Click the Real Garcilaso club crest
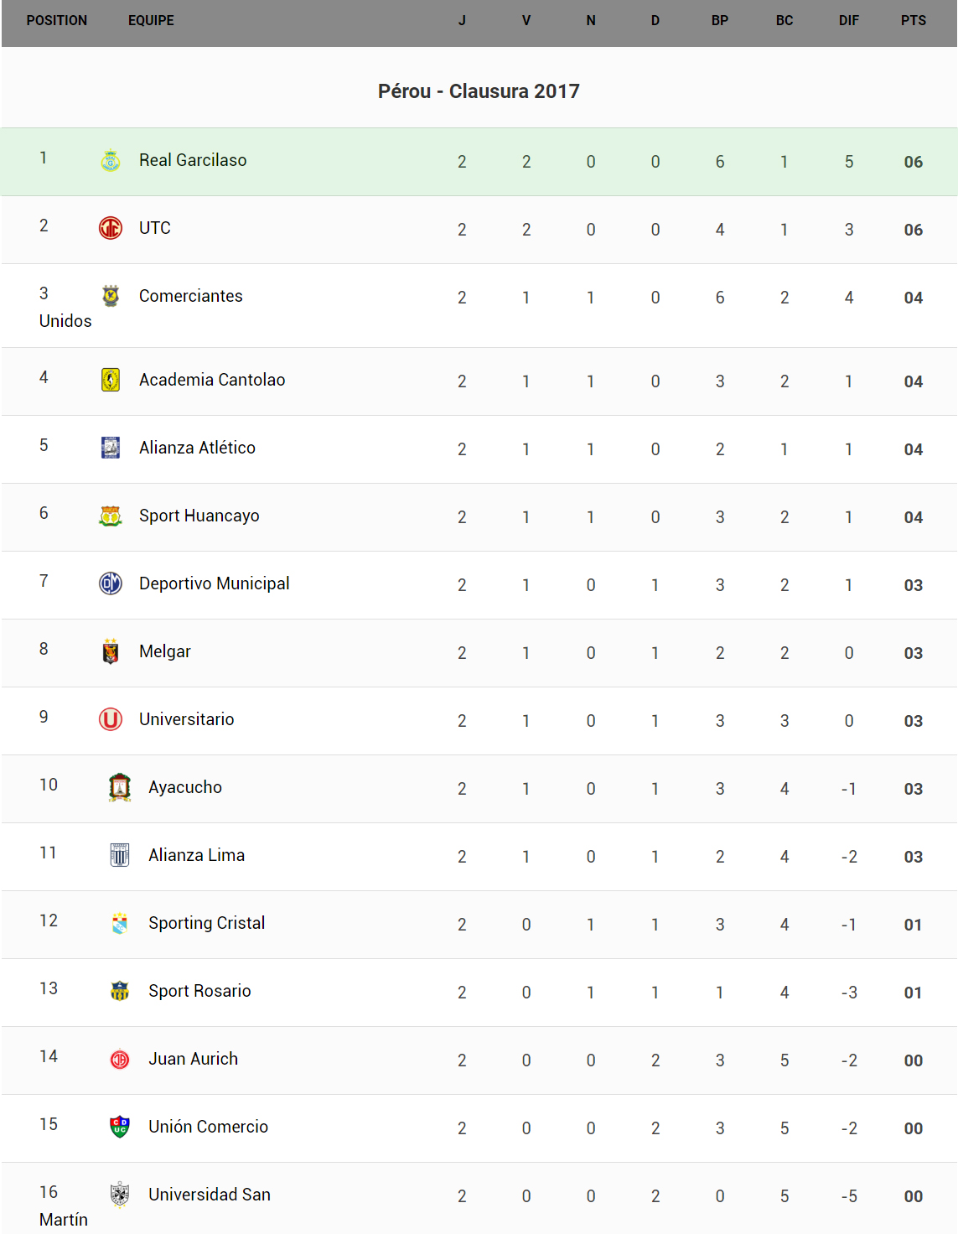Image resolution: width=958 pixels, height=1234 pixels. click(111, 160)
